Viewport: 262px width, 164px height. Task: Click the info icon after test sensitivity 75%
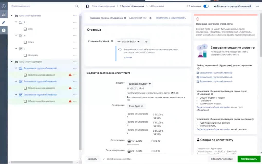(x=177, y=93)
